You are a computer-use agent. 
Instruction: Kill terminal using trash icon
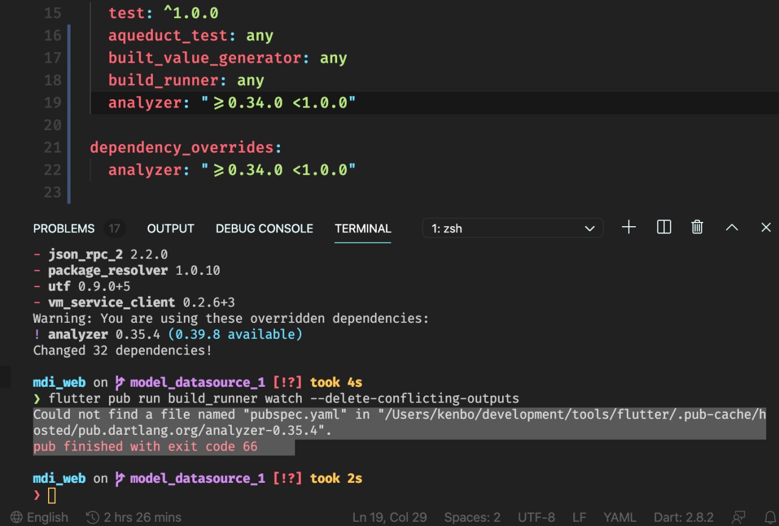697,227
